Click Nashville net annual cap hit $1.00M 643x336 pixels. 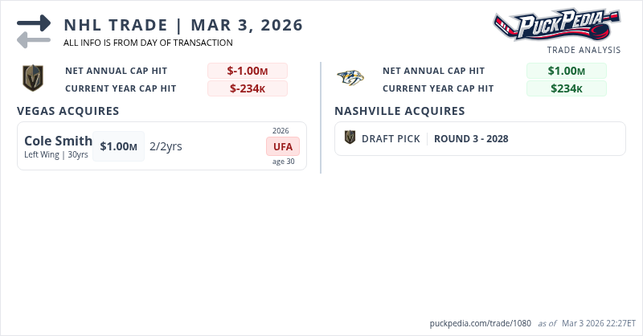pyautogui.click(x=566, y=71)
